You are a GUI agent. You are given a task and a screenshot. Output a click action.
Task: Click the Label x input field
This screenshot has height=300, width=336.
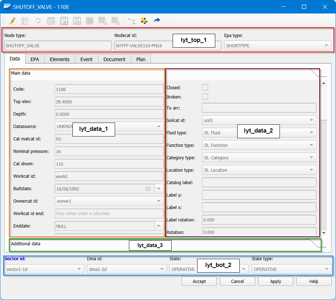259,207
